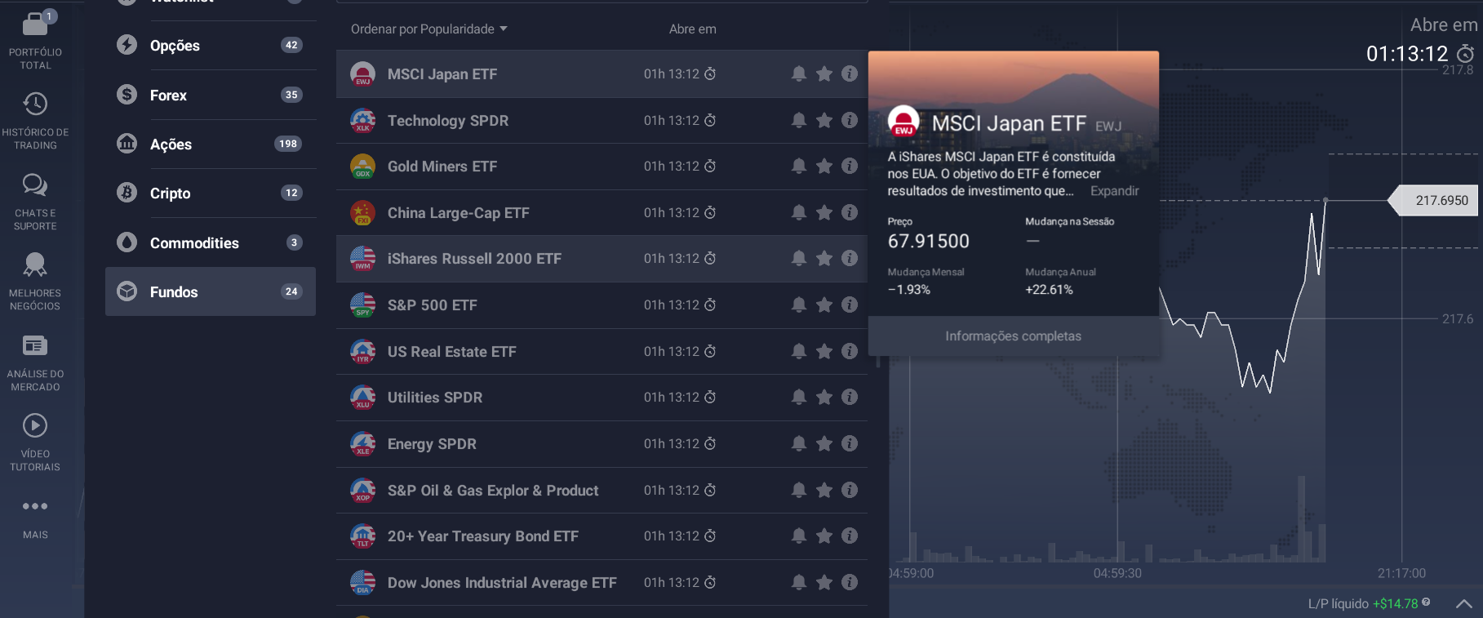The image size is (1483, 618).
Task: Select US Real Estate ETF asset
Action: pos(602,351)
